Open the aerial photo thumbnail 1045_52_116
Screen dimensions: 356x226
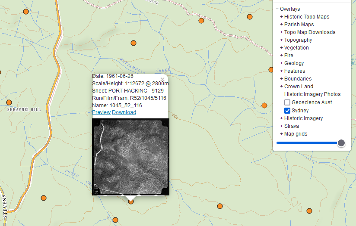click(x=130, y=157)
